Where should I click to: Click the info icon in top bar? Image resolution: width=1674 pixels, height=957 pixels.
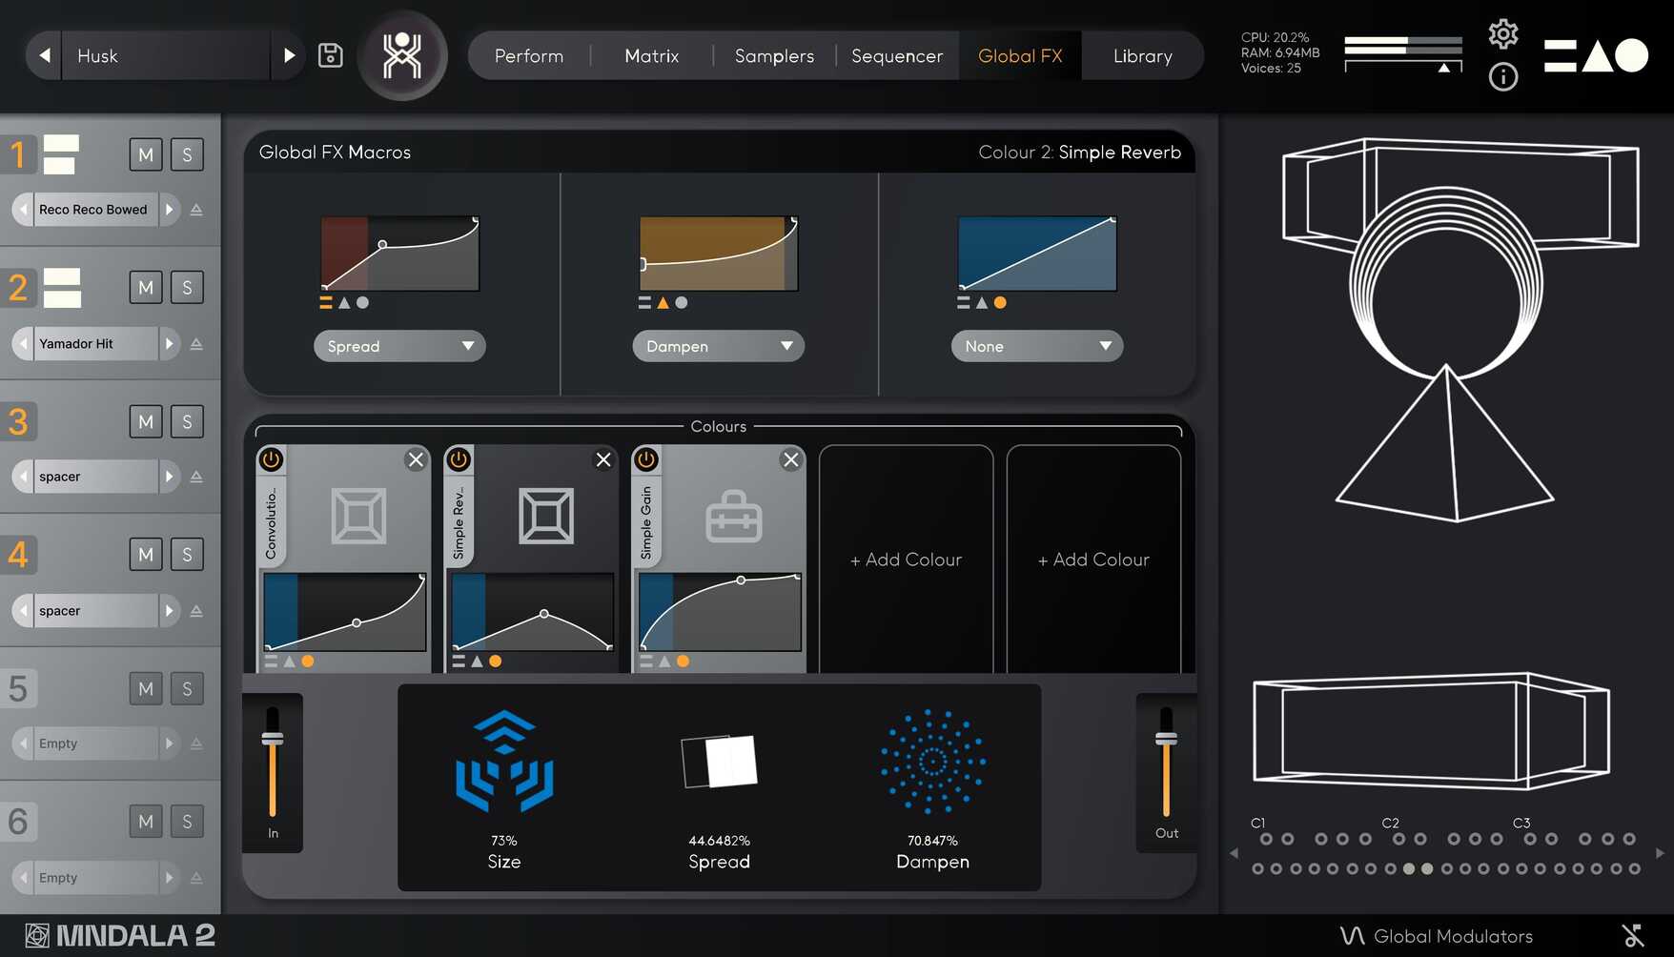pyautogui.click(x=1502, y=76)
